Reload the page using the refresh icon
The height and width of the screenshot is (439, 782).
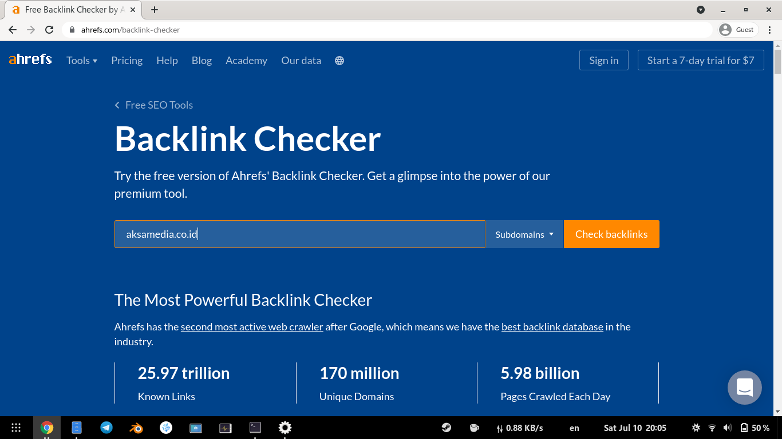pyautogui.click(x=50, y=29)
